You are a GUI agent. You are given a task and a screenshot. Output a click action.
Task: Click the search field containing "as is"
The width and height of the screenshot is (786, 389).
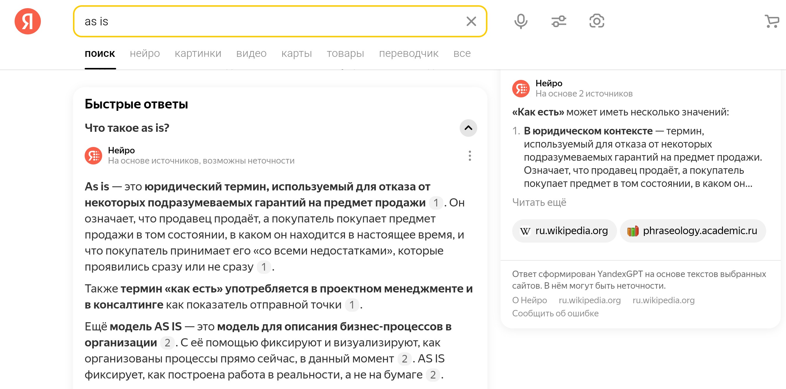click(x=280, y=21)
